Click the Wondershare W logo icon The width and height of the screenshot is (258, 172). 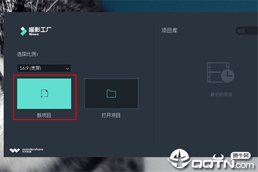pos(15,150)
